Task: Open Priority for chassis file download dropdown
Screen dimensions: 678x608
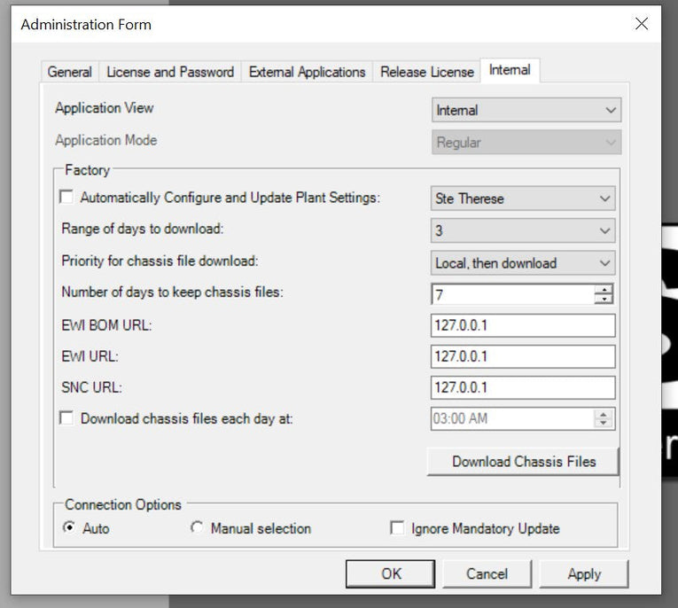Action: tap(523, 262)
